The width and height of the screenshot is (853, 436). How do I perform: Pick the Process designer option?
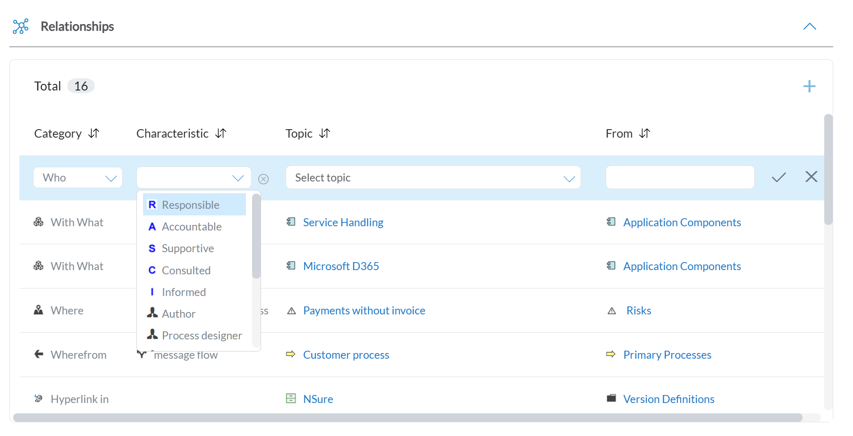click(202, 336)
